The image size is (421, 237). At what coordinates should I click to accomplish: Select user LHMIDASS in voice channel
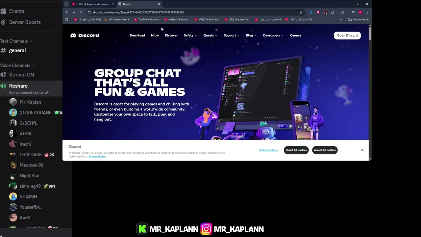click(x=30, y=155)
